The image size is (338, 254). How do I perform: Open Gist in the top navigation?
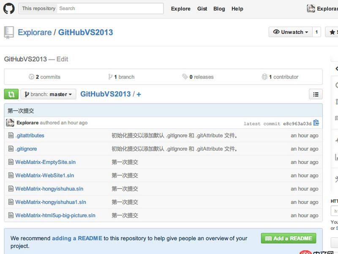(x=202, y=9)
